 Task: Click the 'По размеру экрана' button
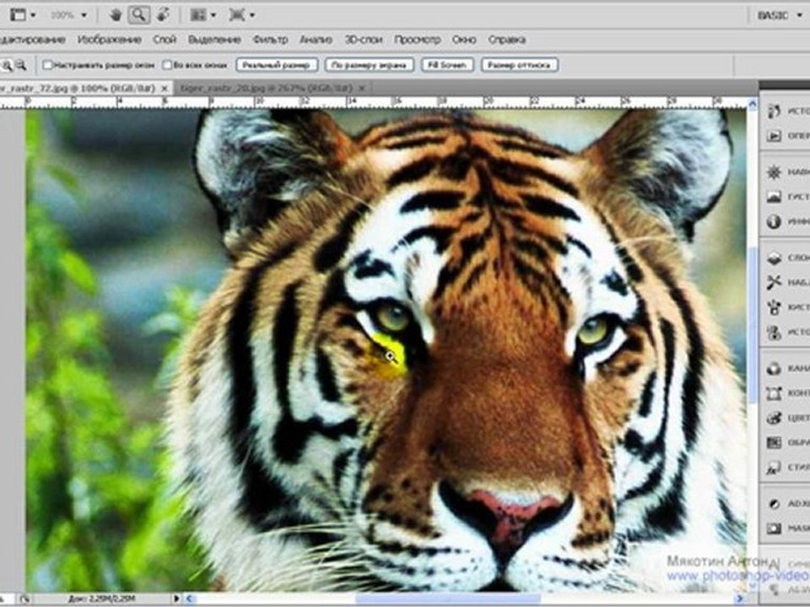[369, 65]
